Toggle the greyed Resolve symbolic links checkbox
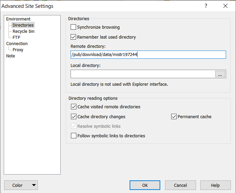Screen dimensions: 236x193 (x=74, y=126)
